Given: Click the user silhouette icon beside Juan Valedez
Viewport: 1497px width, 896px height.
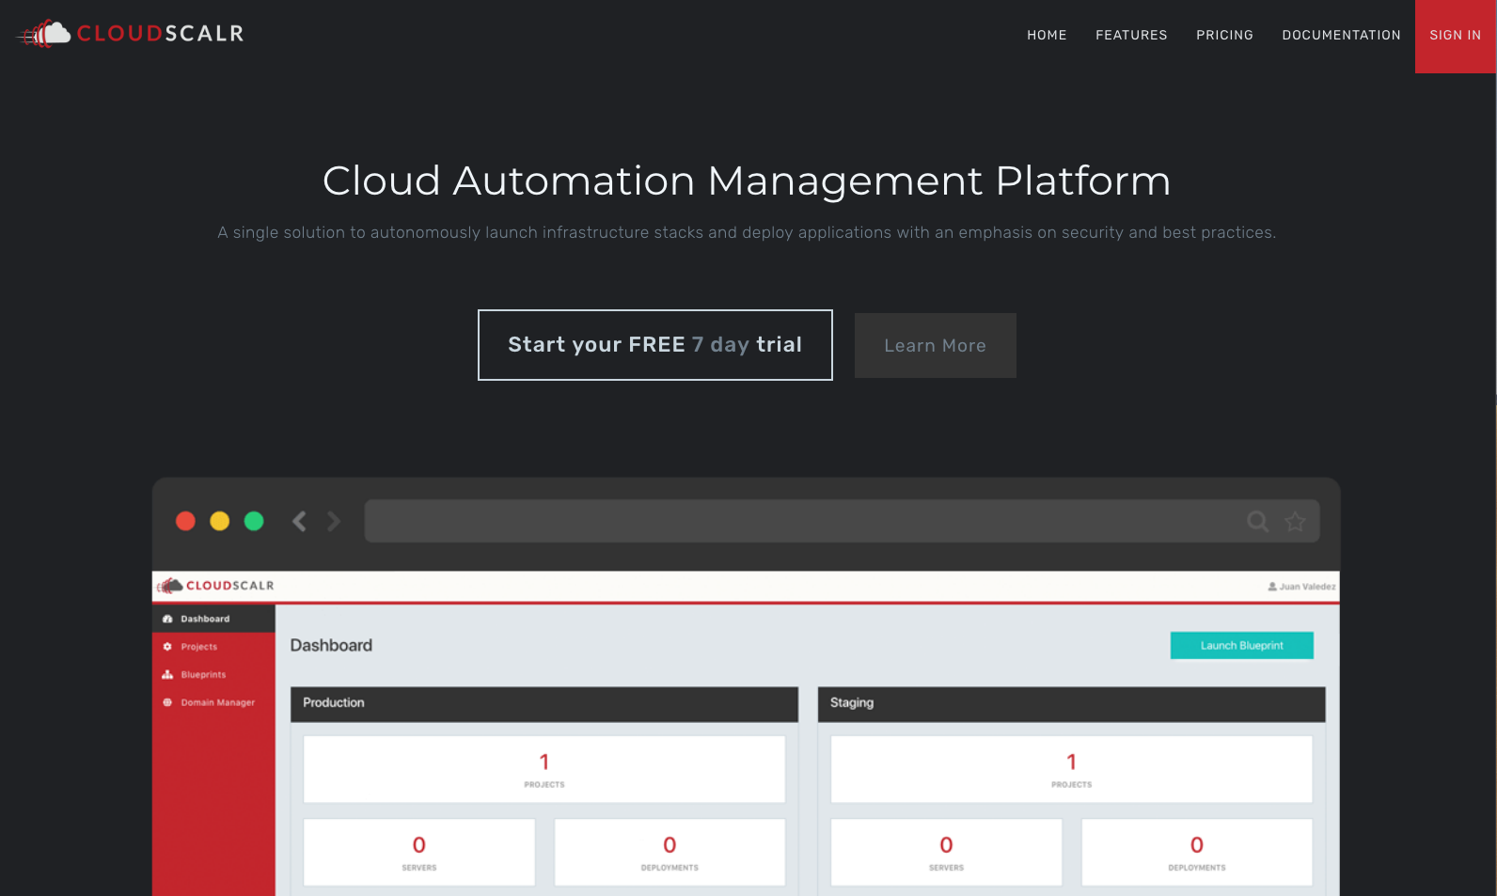Looking at the screenshot, I should click(1272, 587).
